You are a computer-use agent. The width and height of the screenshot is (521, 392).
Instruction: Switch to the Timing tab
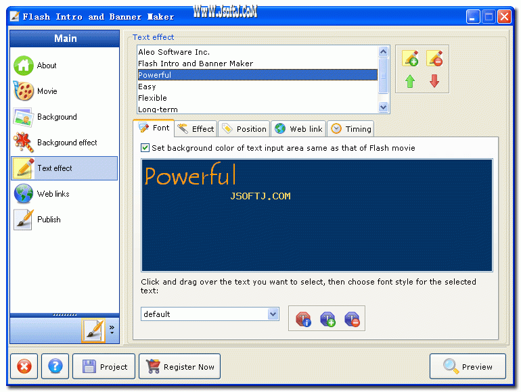pos(351,129)
